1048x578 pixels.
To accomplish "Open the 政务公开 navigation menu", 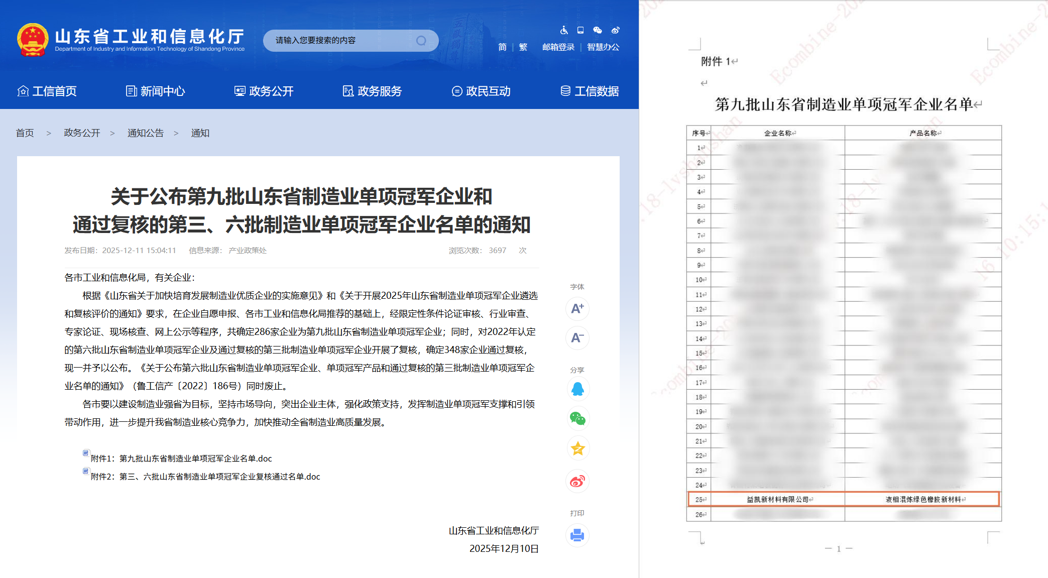I will (264, 91).
